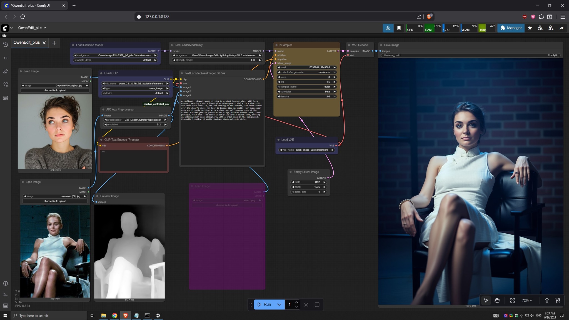This screenshot has height=320, width=569.
Task: Click the star favorites icon beside Manager
Action: [530, 28]
